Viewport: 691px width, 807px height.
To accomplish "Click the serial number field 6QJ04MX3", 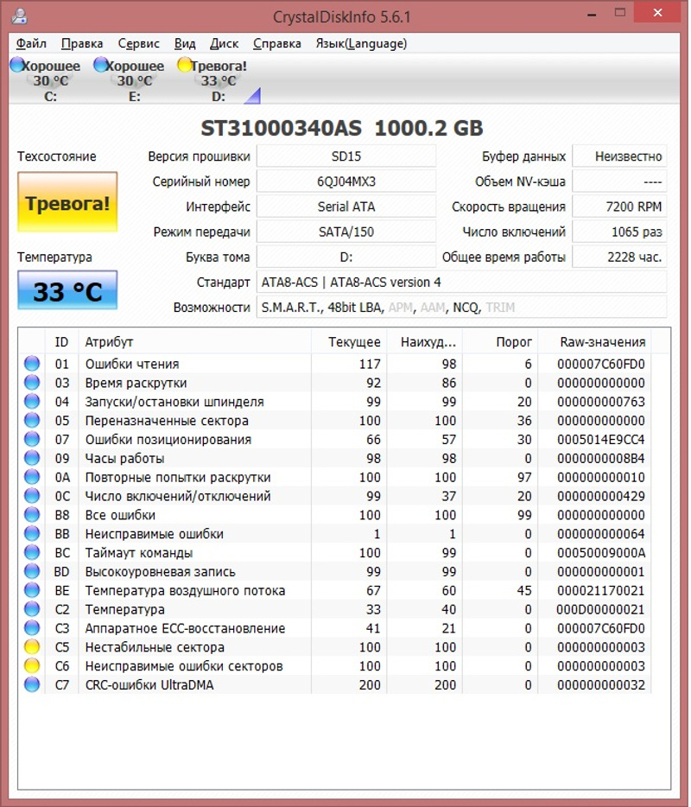I will coord(346,181).
